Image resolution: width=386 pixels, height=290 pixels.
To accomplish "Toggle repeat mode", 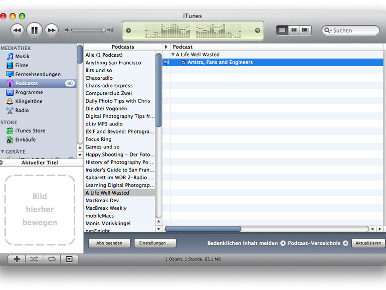I will point(52,259).
